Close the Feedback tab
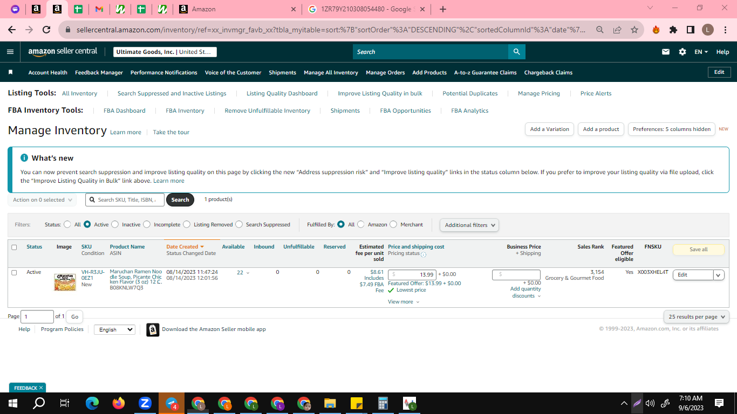 point(40,388)
